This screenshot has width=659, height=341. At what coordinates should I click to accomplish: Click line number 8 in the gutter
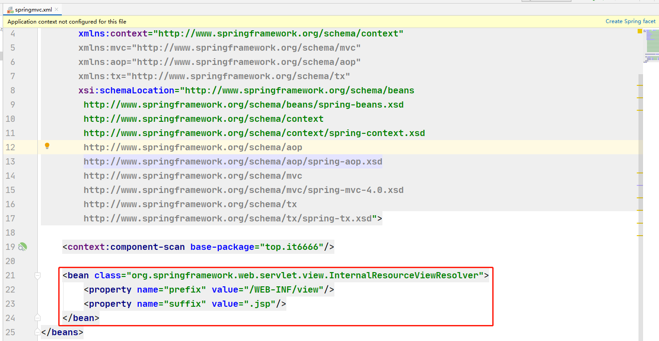coord(12,90)
